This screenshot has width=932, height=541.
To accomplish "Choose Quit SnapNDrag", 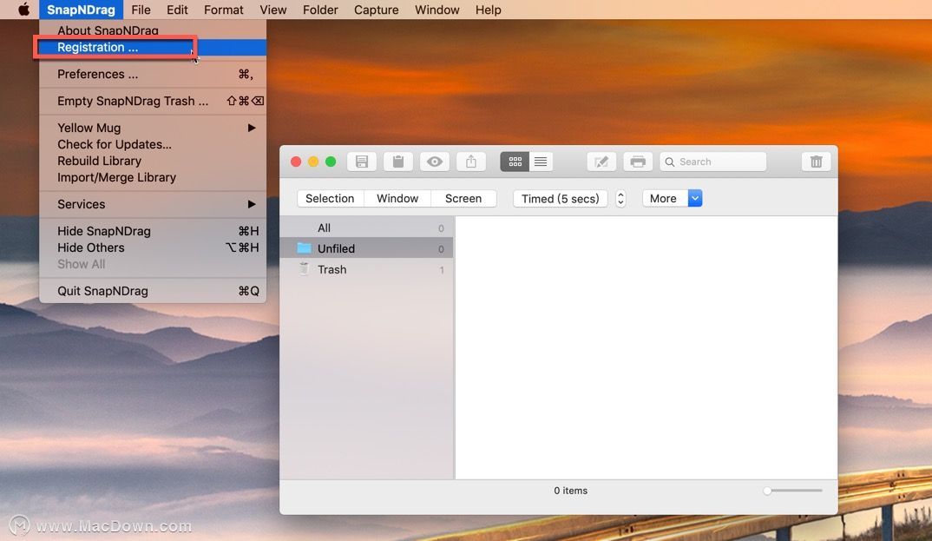I will (x=153, y=291).
